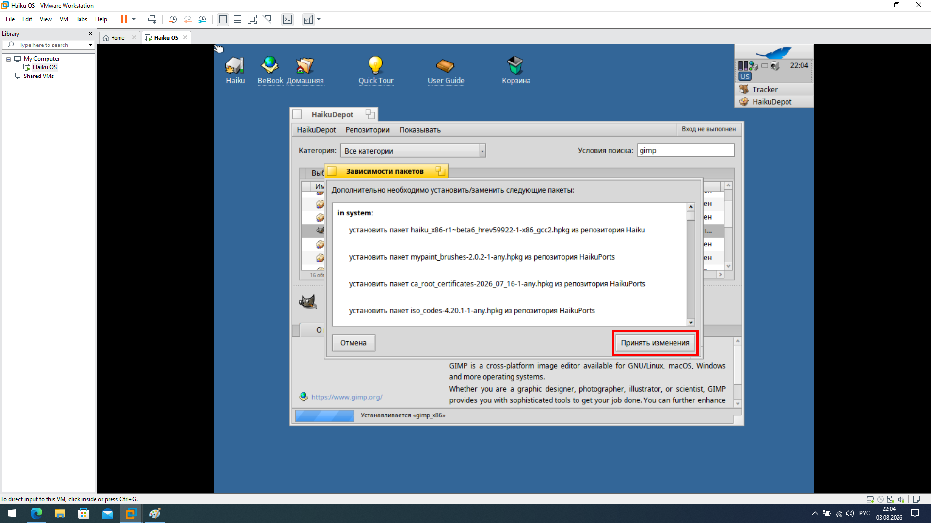Open the VMware Edit menu
This screenshot has width=931, height=523.
pyautogui.click(x=27, y=19)
